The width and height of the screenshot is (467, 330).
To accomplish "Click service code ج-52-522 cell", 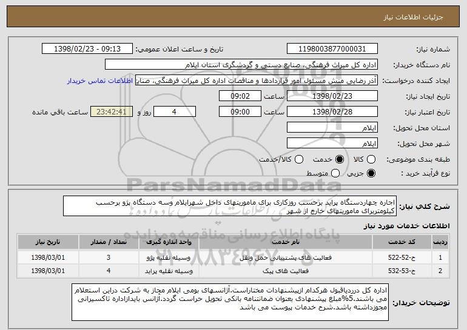I will pos(401,257).
